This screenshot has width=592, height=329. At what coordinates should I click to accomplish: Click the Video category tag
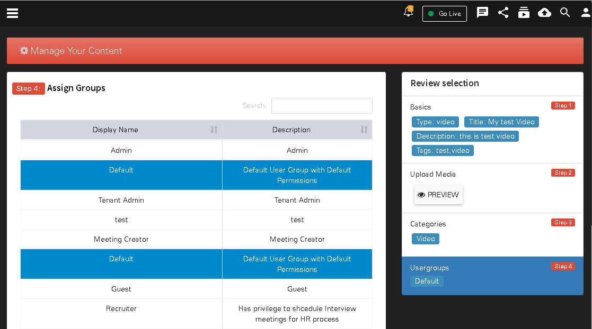click(426, 239)
